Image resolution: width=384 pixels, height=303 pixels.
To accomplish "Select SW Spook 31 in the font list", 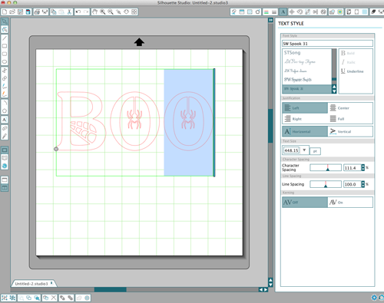I will 306,89.
